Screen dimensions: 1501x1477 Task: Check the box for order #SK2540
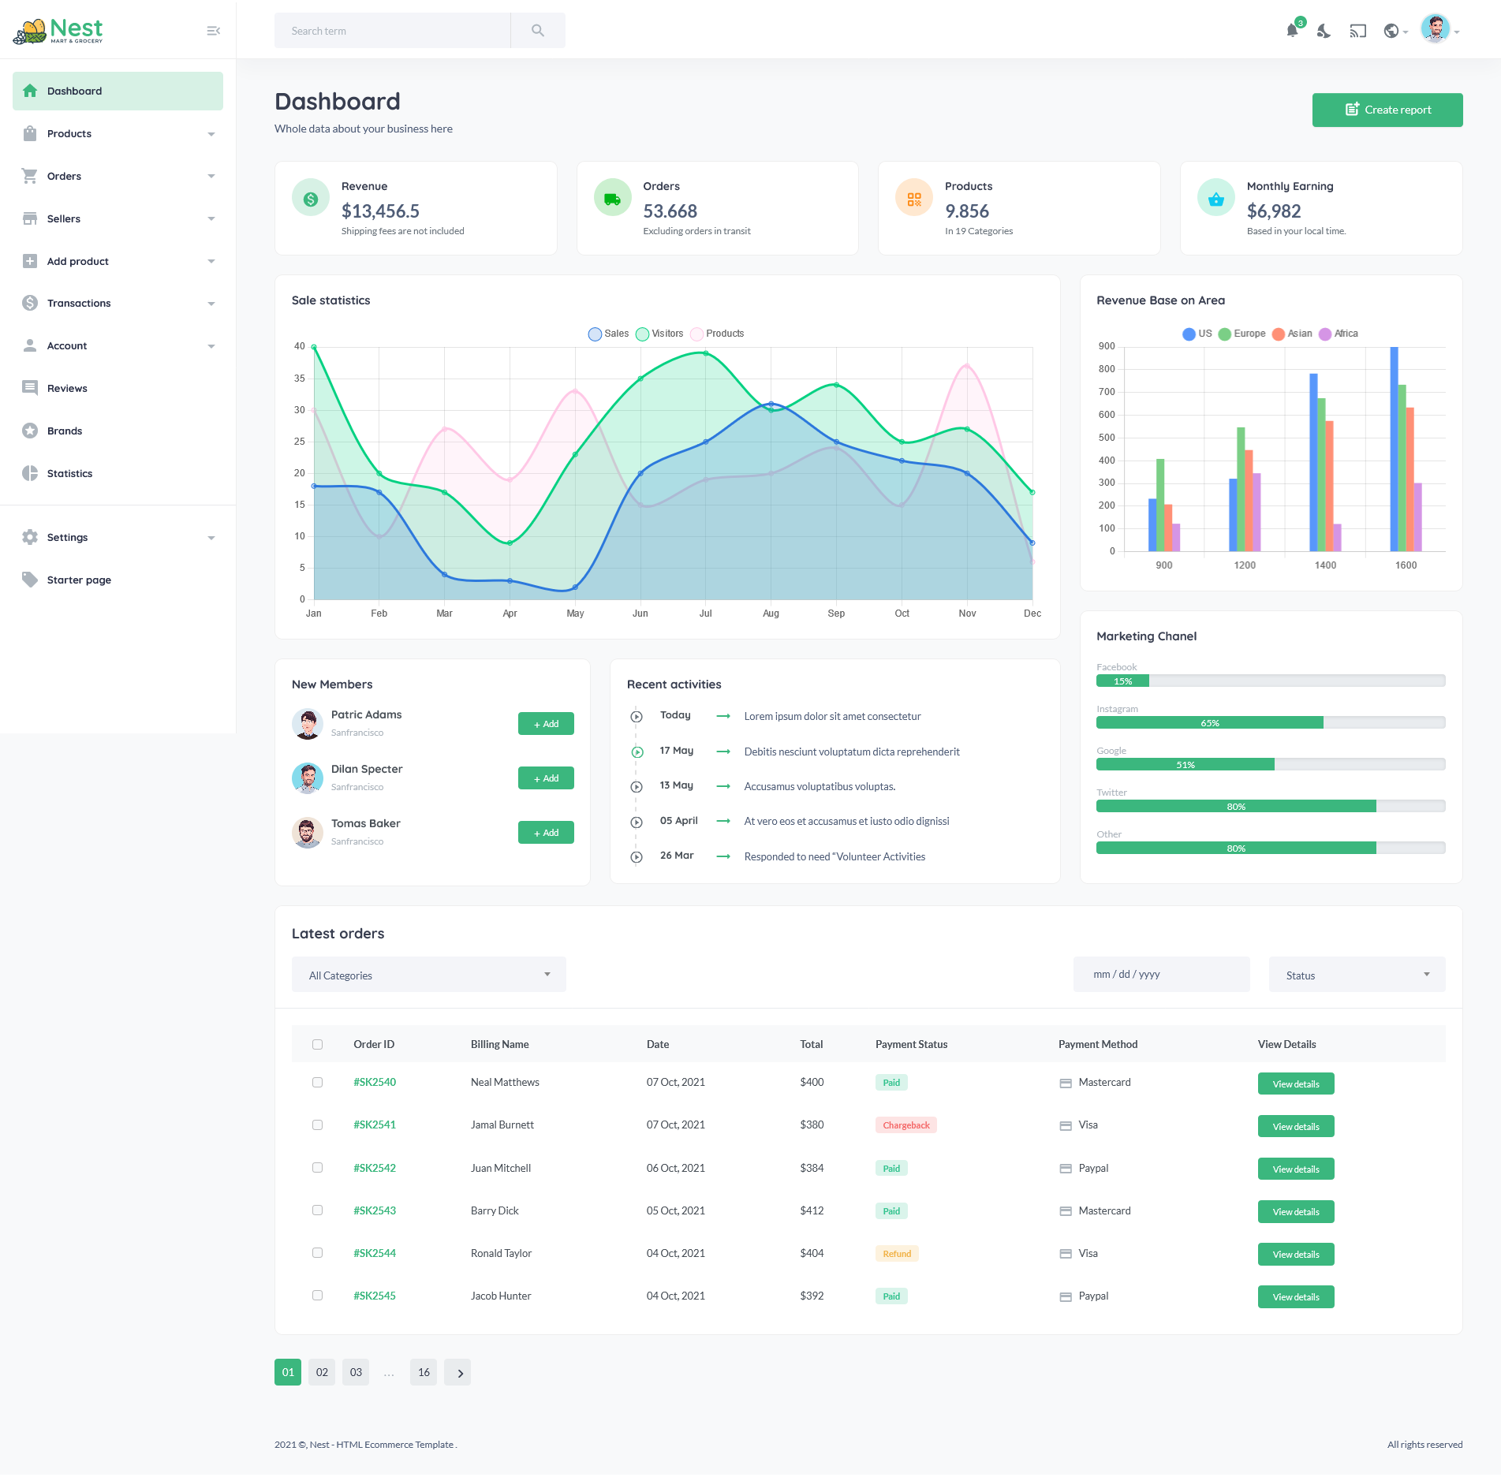point(317,1083)
